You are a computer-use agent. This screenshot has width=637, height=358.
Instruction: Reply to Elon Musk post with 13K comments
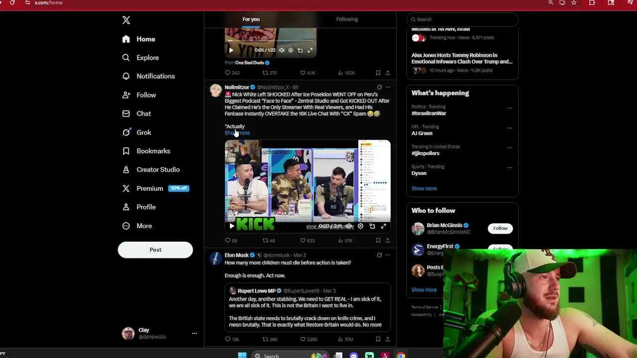click(232, 340)
